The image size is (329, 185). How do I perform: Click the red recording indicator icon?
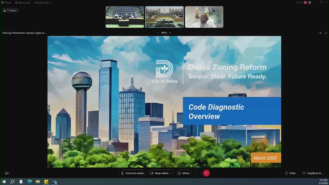[305, 3]
